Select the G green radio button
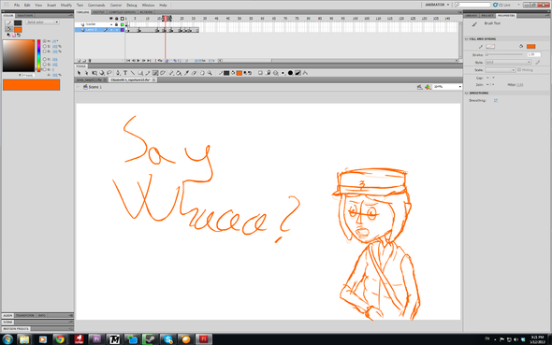This screenshot has height=345, width=552. (x=44, y=65)
